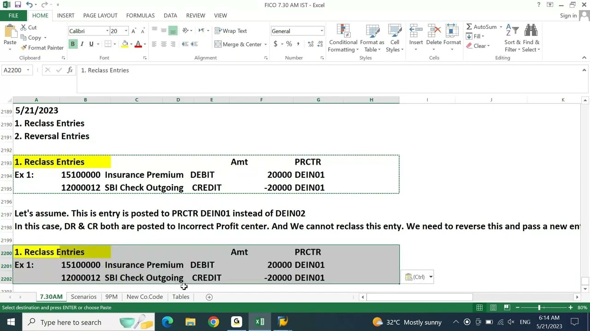Click the Merge & Center button

pos(238,45)
